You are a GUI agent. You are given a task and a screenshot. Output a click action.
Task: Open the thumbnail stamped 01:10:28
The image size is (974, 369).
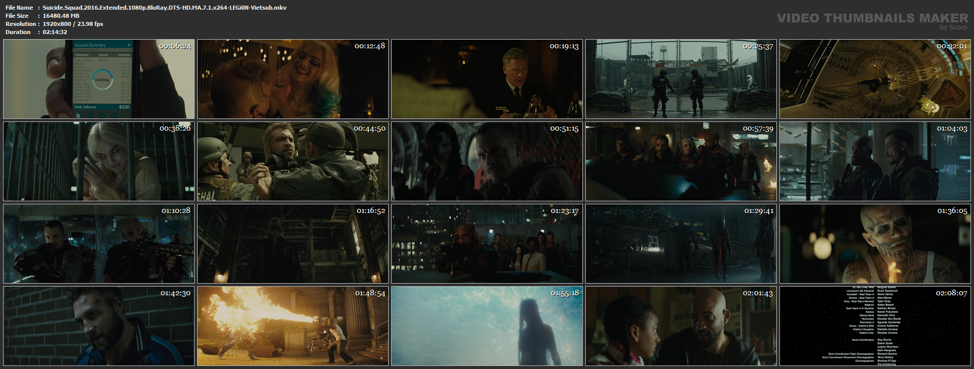coord(99,244)
